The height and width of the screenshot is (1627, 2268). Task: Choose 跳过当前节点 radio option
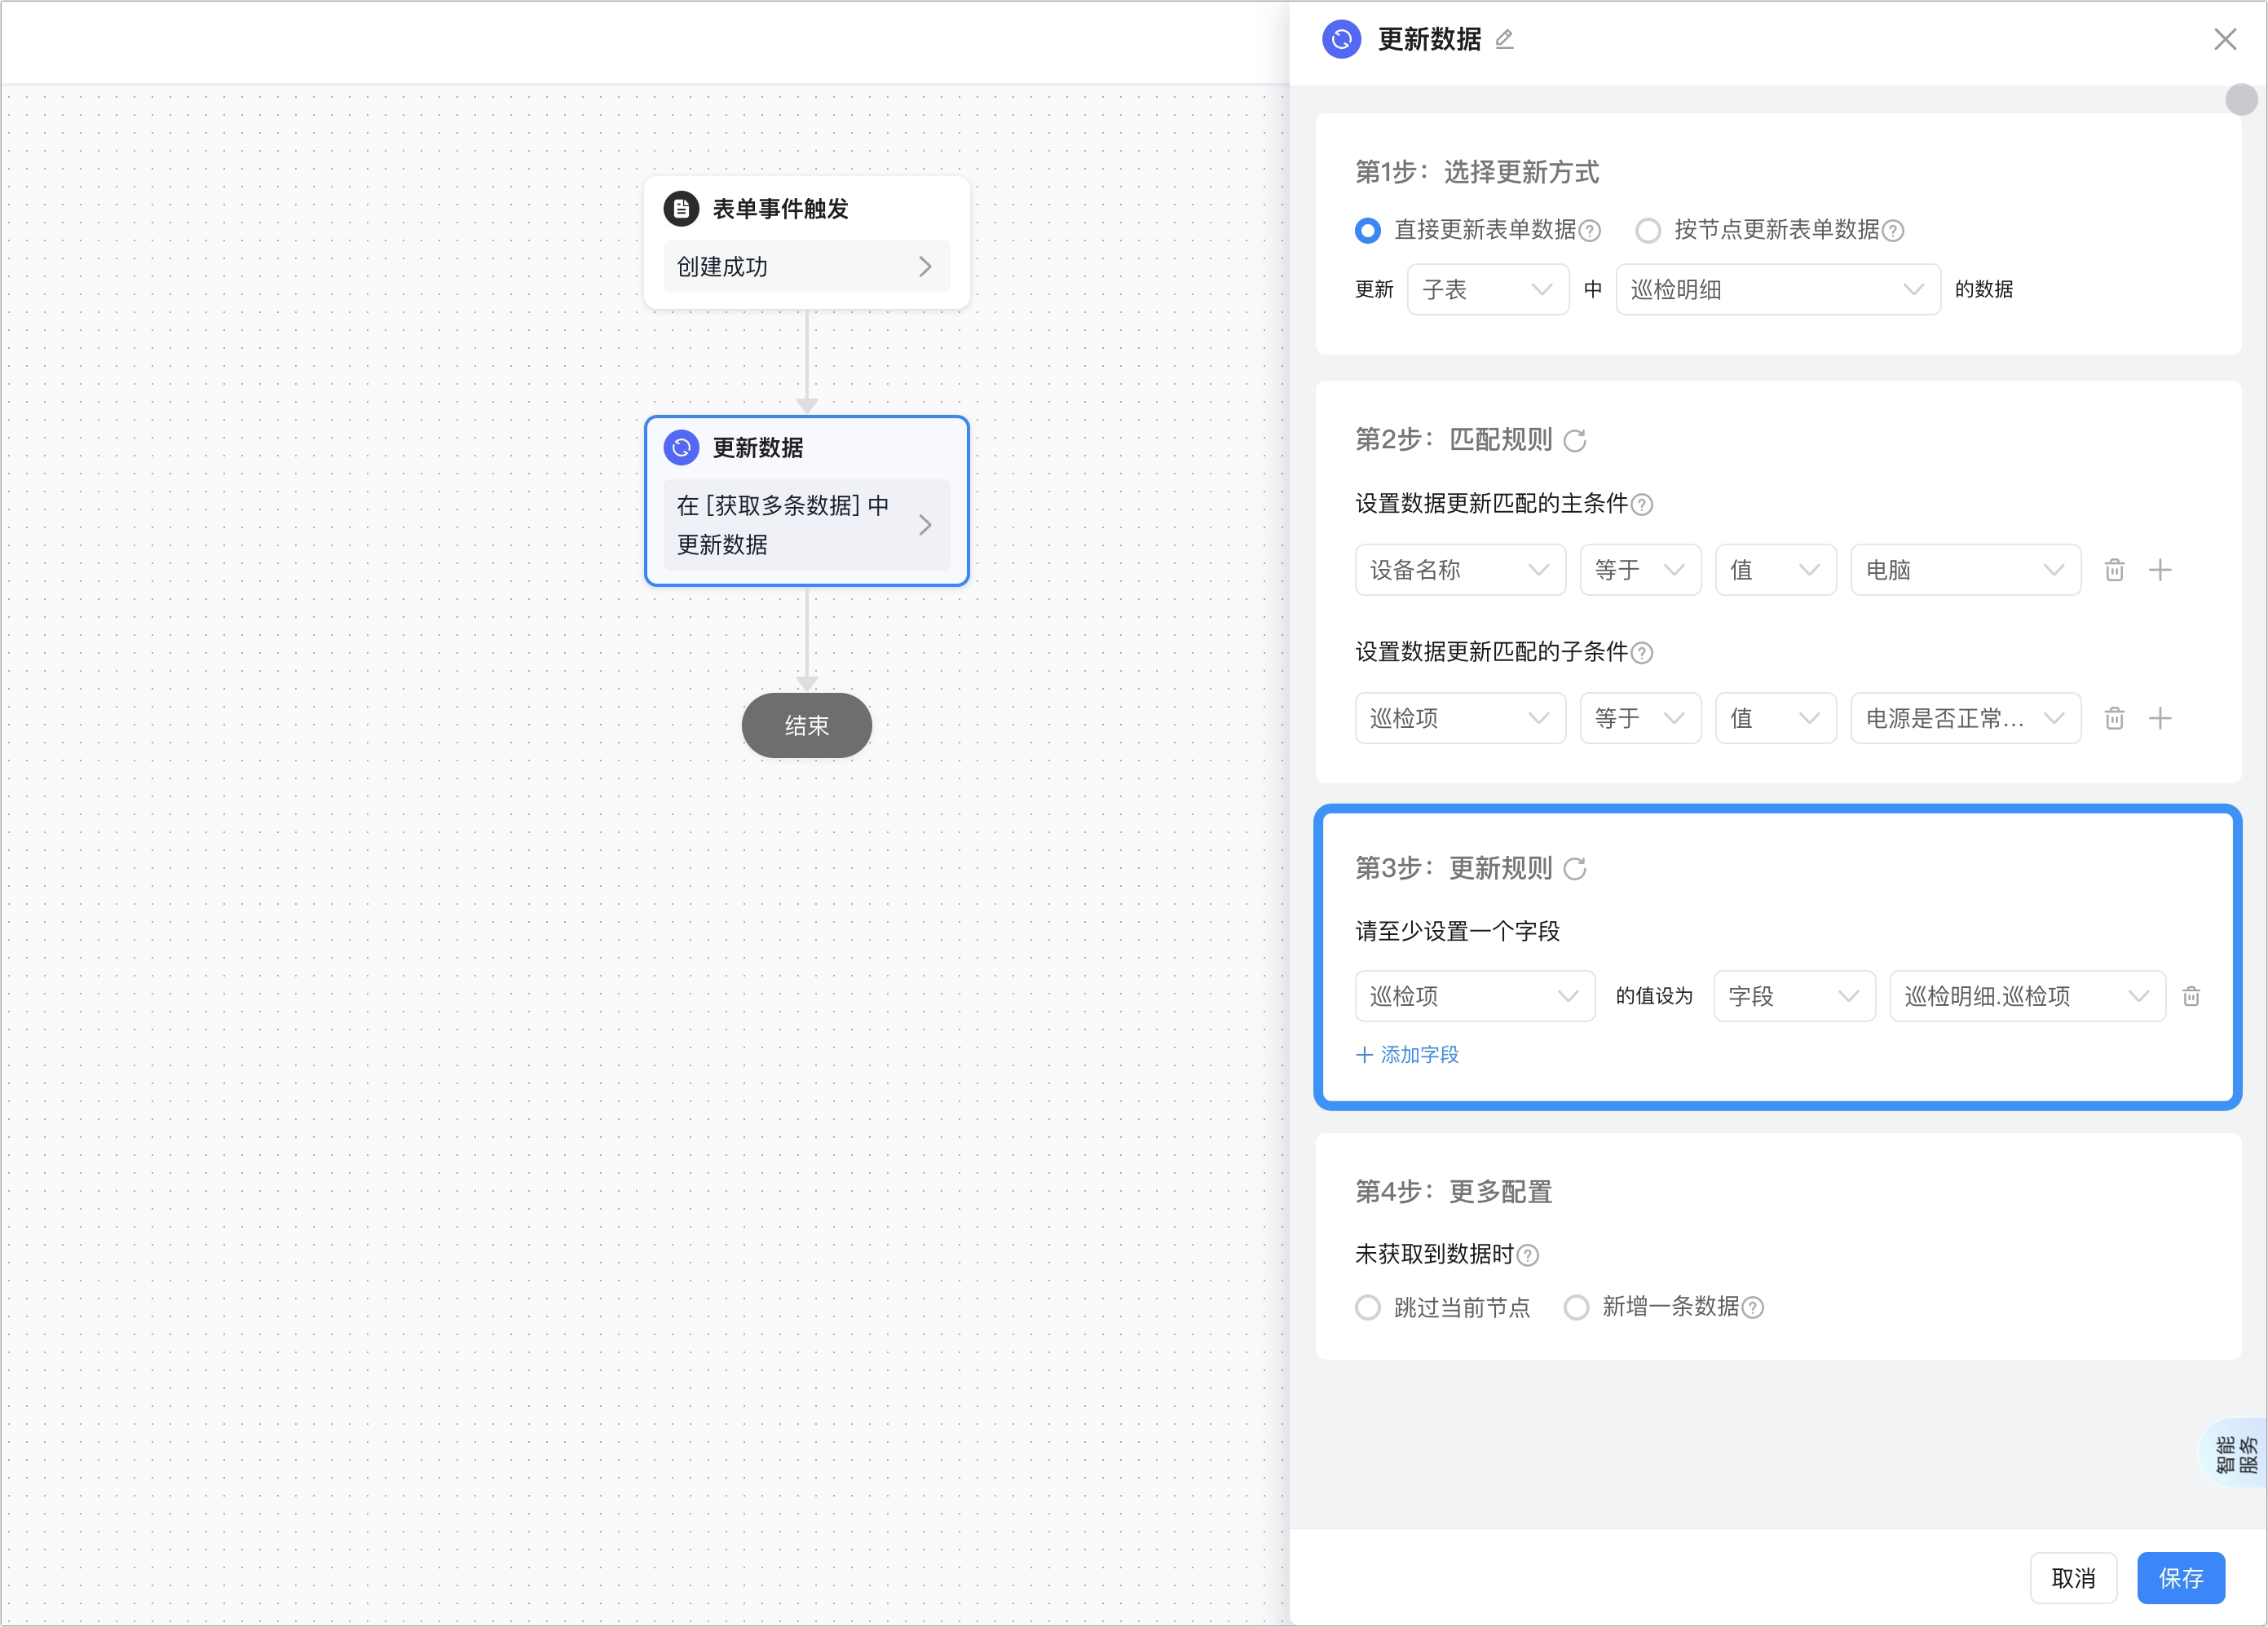tap(1368, 1308)
